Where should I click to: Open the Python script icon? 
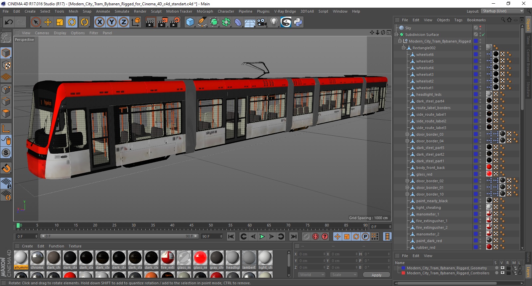298,22
